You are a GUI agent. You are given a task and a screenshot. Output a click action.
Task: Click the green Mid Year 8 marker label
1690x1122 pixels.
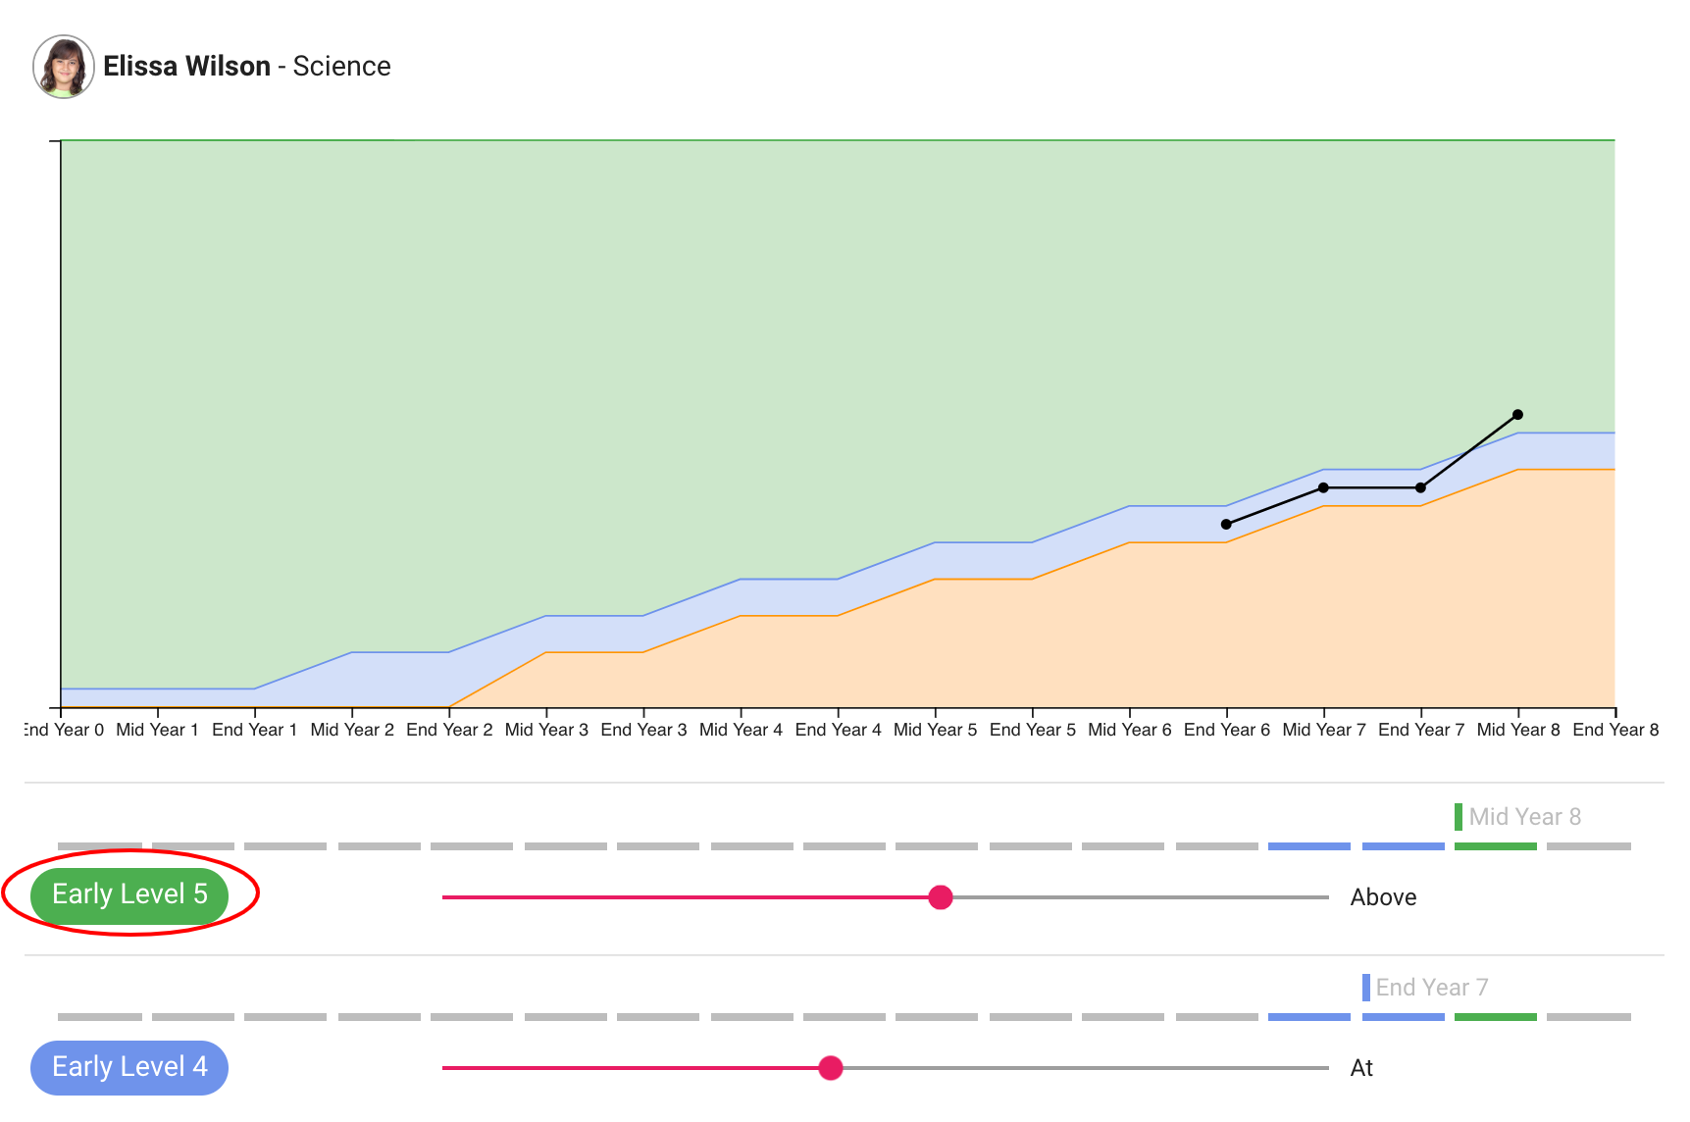[1523, 817]
